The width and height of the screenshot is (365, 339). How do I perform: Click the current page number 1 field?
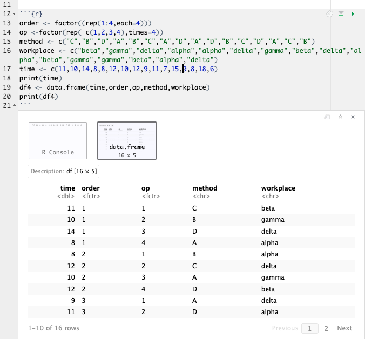310,328
